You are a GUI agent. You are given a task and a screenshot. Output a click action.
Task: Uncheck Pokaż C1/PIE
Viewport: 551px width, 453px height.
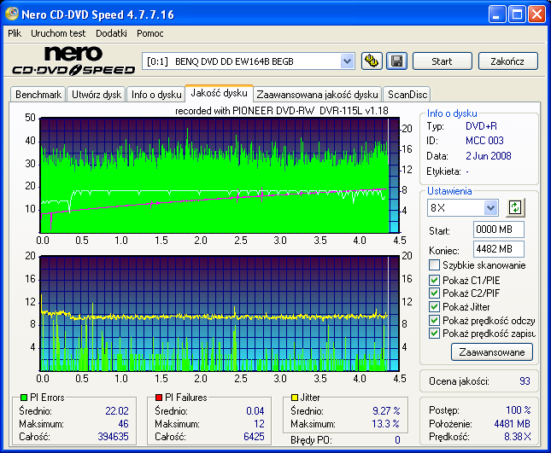(434, 280)
